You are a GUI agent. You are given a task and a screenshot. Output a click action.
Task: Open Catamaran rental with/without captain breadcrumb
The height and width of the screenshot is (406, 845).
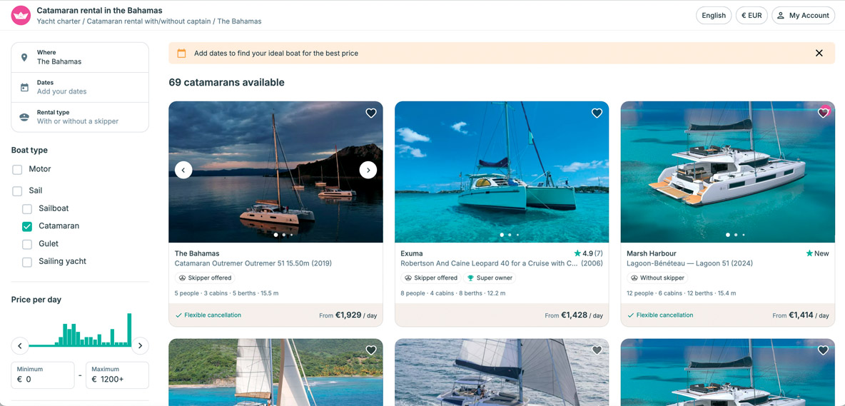click(148, 21)
